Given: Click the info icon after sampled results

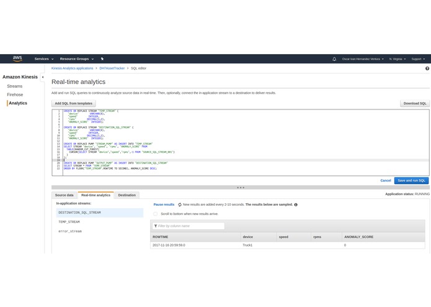Looking at the screenshot, I should 296,204.
